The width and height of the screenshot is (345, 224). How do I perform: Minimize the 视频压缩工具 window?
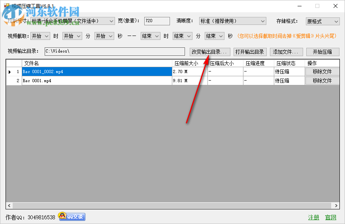pos(300,6)
